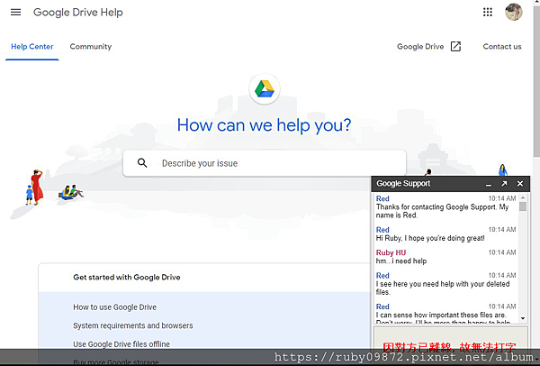Click message 'hm...i need help'
Screen dimensions: 540x366
(x=401, y=261)
